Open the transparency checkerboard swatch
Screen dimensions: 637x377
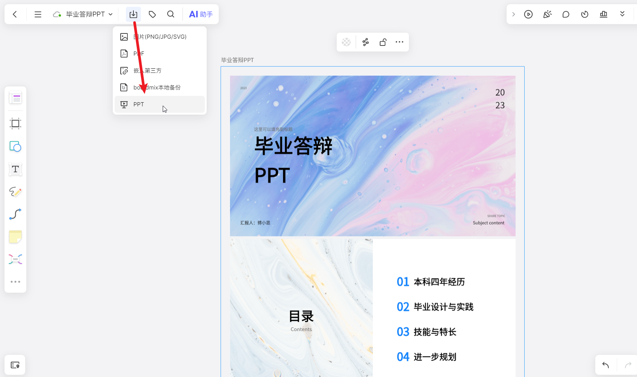346,42
